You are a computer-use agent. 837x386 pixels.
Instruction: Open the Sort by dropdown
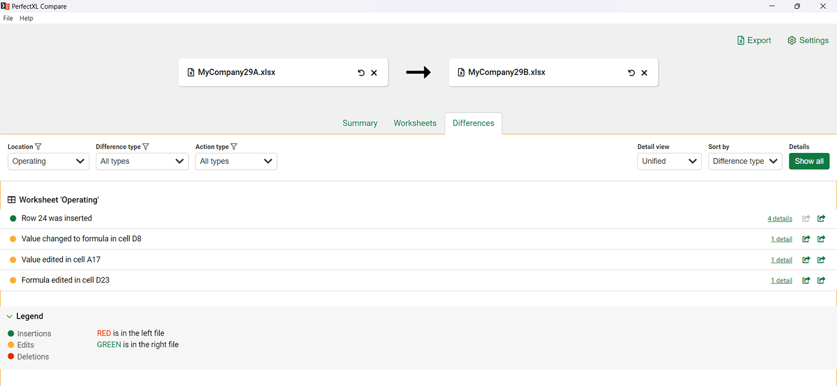click(x=745, y=162)
